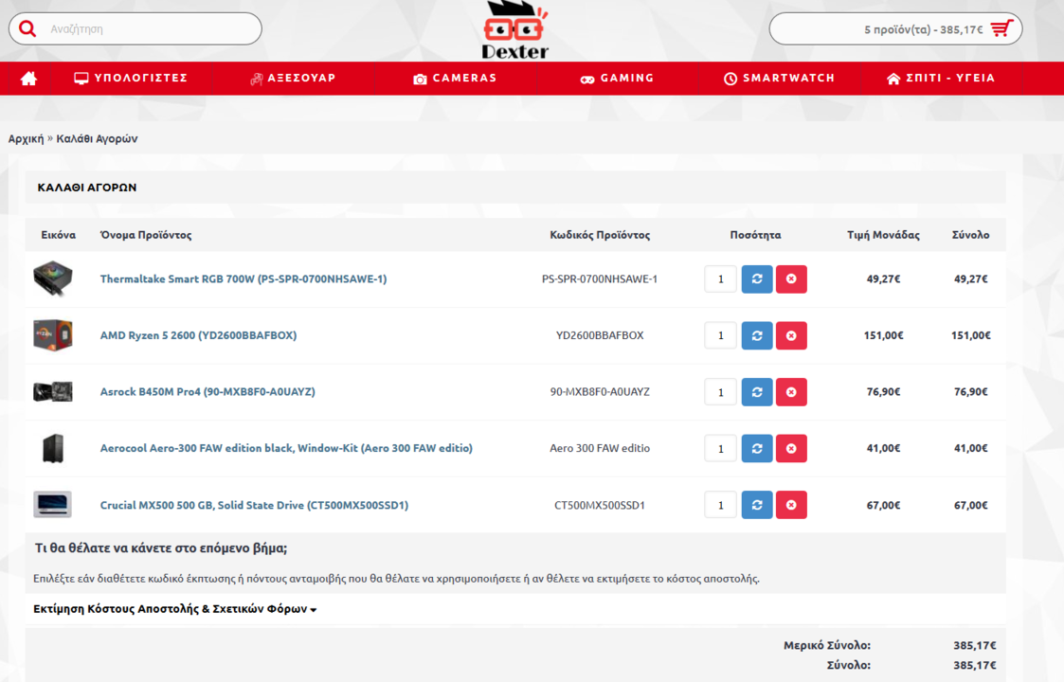The height and width of the screenshot is (682, 1064).
Task: Click the AMD Ryzen box thumbnail
Action: pos(53,335)
